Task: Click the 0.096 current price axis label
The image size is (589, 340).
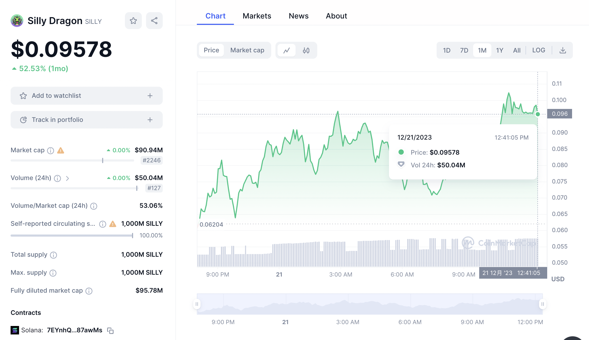Action: [560, 114]
